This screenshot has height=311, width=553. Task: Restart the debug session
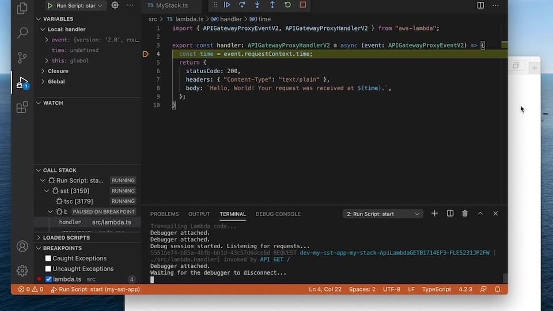click(287, 5)
